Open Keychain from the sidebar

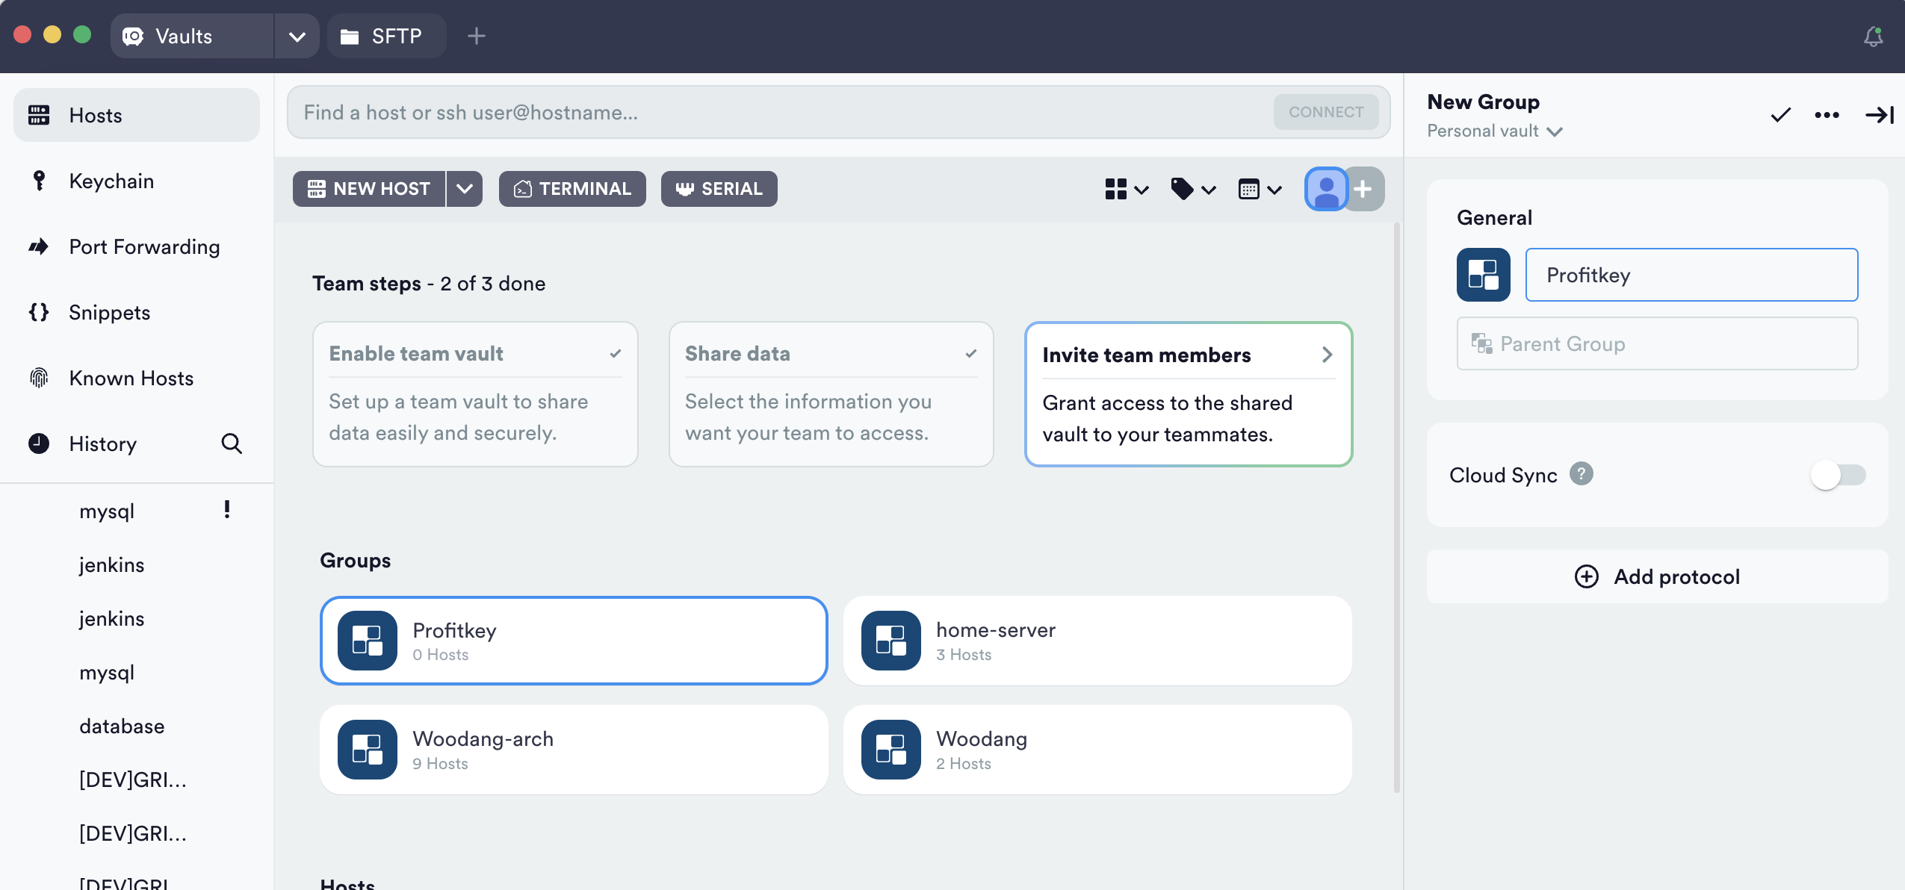click(x=111, y=181)
